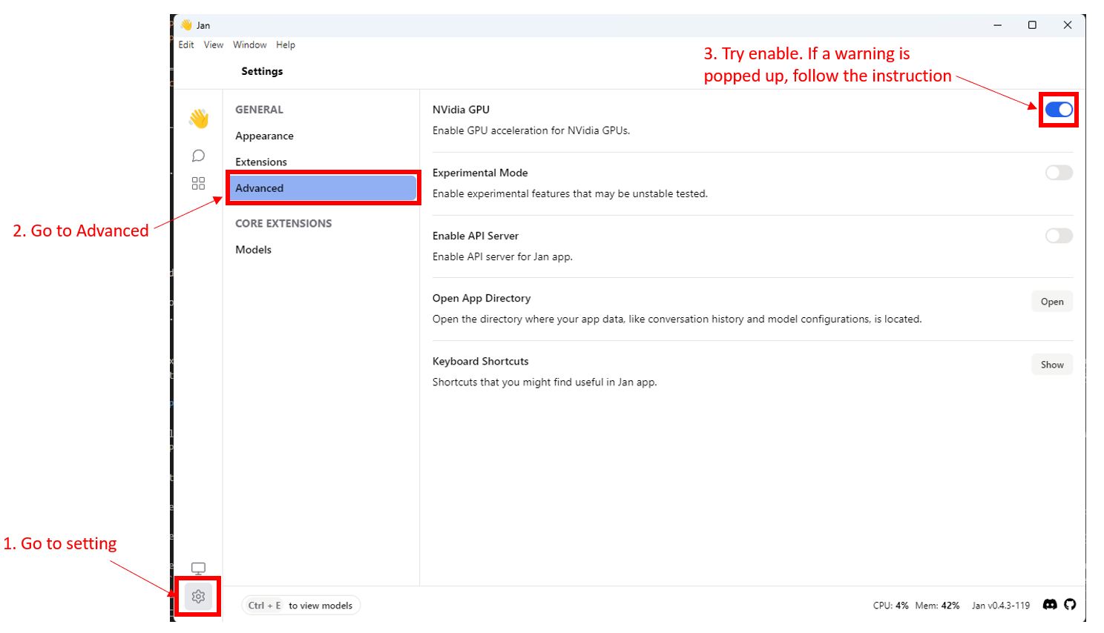Select Models under Core Extensions
The image size is (1104, 633).
point(252,249)
